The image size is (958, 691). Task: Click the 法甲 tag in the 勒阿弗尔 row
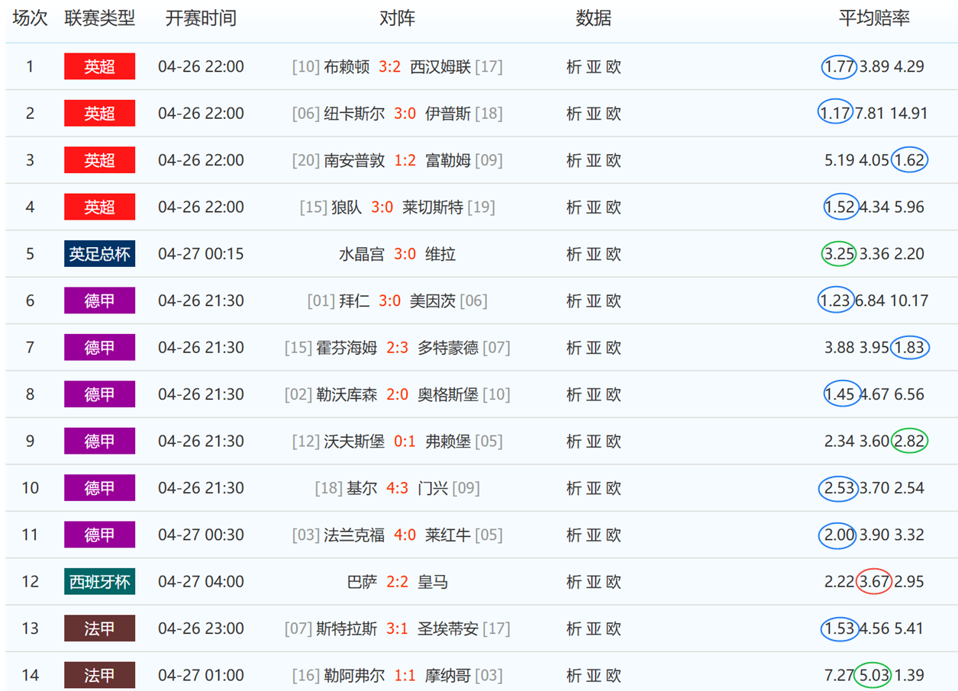tap(100, 675)
